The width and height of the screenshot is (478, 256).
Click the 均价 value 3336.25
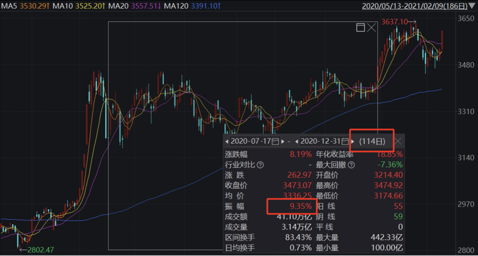[297, 196]
